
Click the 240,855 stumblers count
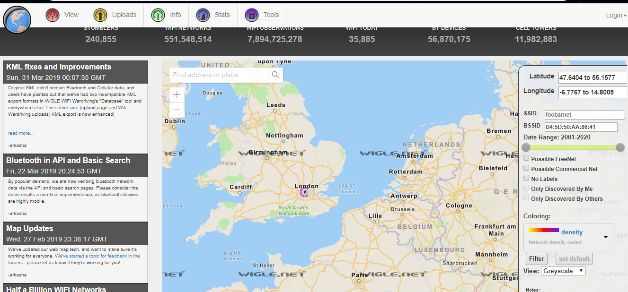101,39
